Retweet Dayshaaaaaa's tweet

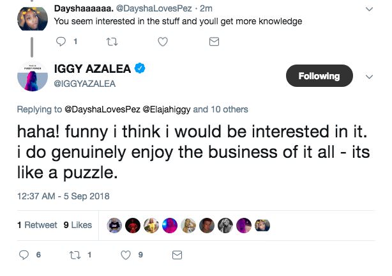click(112, 42)
